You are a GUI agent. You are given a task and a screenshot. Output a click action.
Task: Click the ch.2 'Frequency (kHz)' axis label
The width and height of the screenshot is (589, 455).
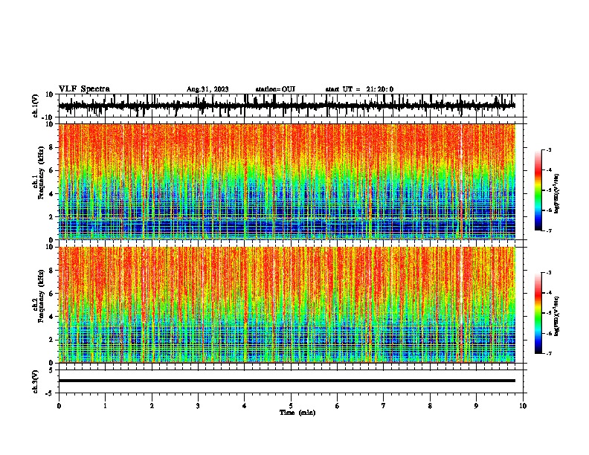[x=41, y=296]
